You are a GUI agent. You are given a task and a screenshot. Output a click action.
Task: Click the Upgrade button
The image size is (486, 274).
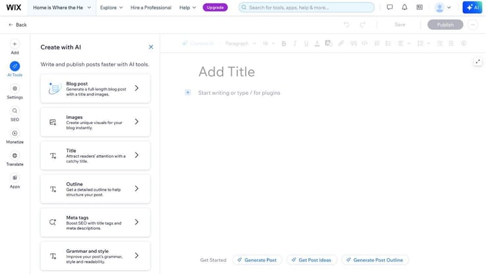[x=215, y=7]
